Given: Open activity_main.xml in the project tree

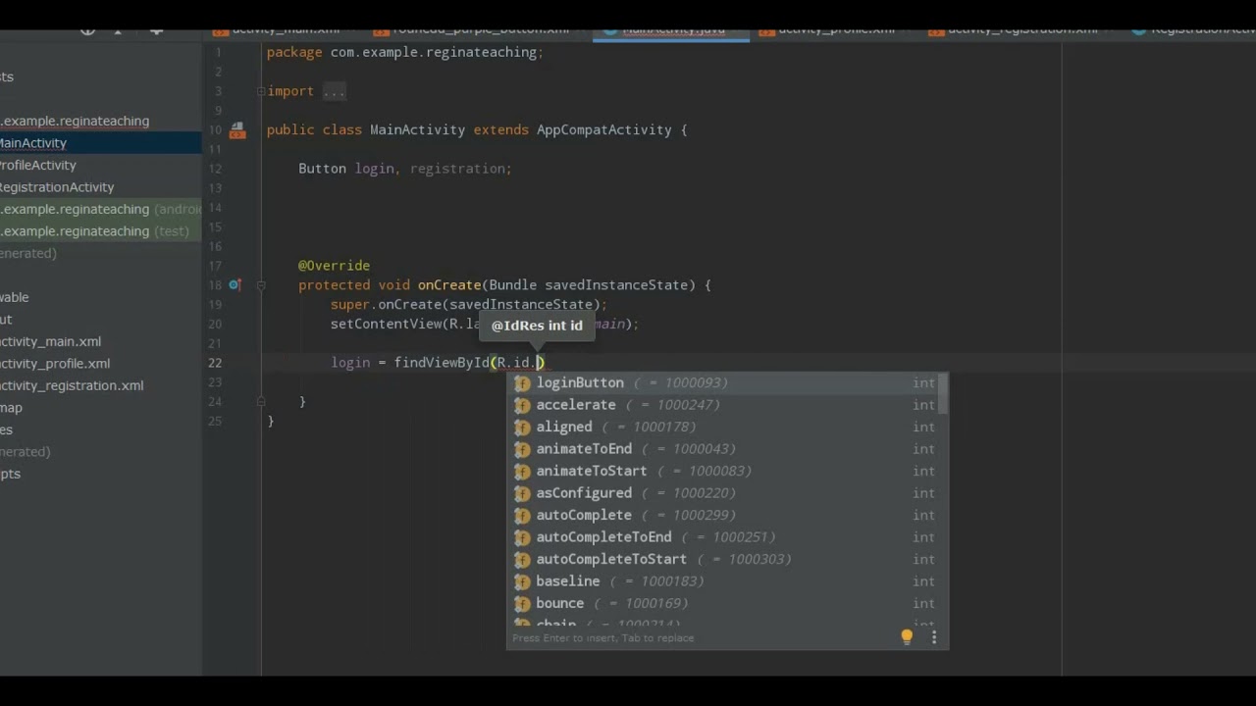Looking at the screenshot, I should [x=50, y=341].
